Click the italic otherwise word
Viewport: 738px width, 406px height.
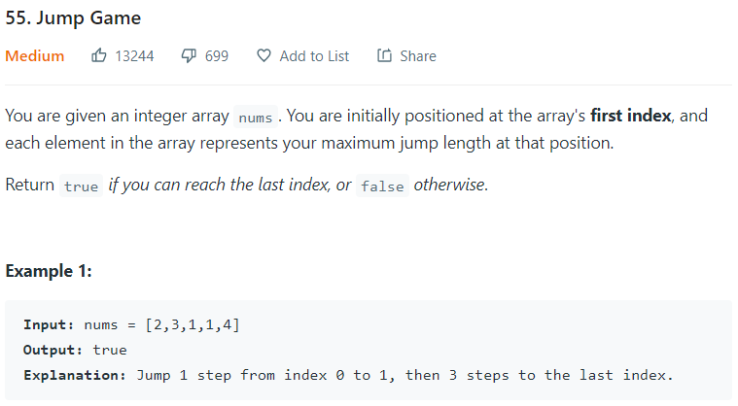click(451, 185)
